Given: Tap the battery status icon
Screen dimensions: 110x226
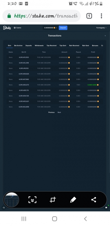Looking at the screenshot, I should coord(101,4).
